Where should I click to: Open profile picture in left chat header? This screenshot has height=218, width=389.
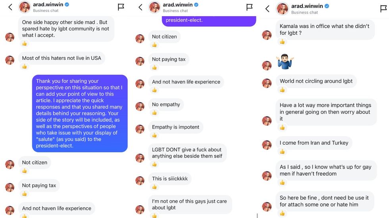click(x=25, y=7)
